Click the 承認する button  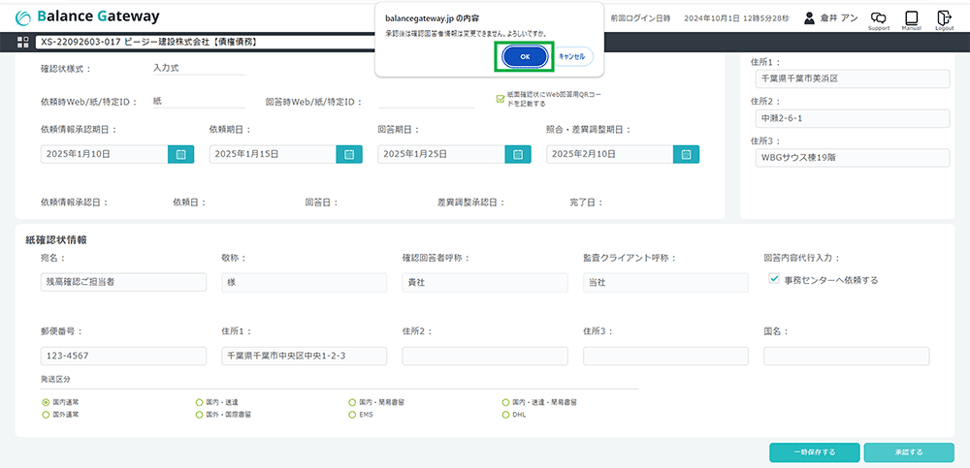(x=908, y=452)
